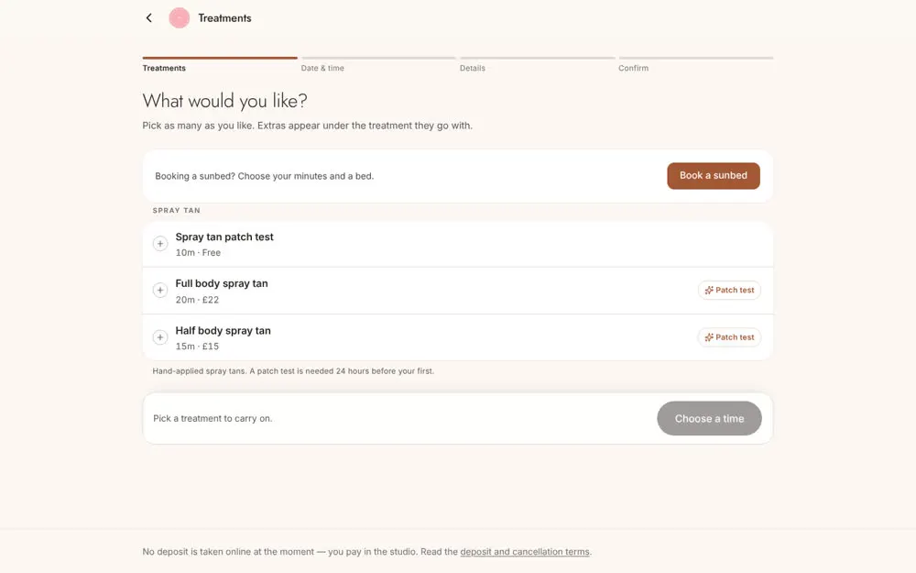916x573 pixels.
Task: Open the Confirm step
Action: click(x=696, y=64)
